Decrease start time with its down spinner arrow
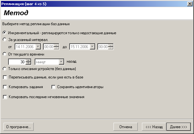 (x=56, y=48)
